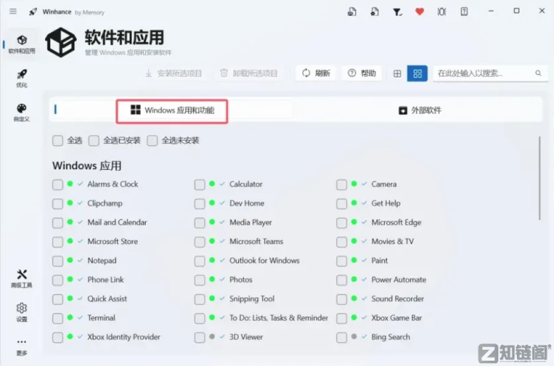This screenshot has width=554, height=366.
Task: Select the 外部软件 tab
Action: pos(419,110)
